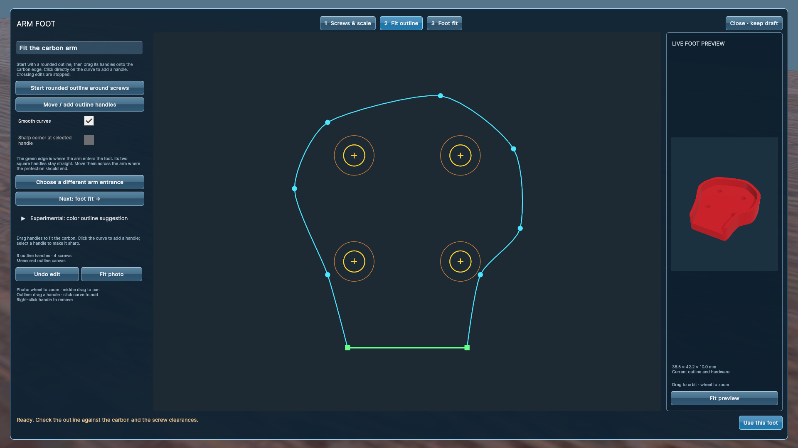Select the upper-left outline handle
Screen dimensions: 798x448
tap(328, 122)
